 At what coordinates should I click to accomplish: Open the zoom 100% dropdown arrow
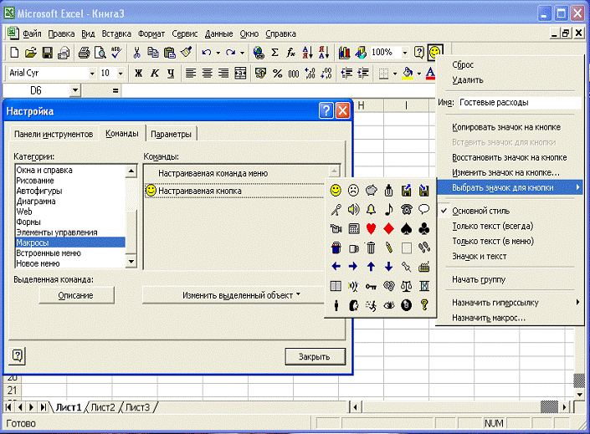[405, 53]
